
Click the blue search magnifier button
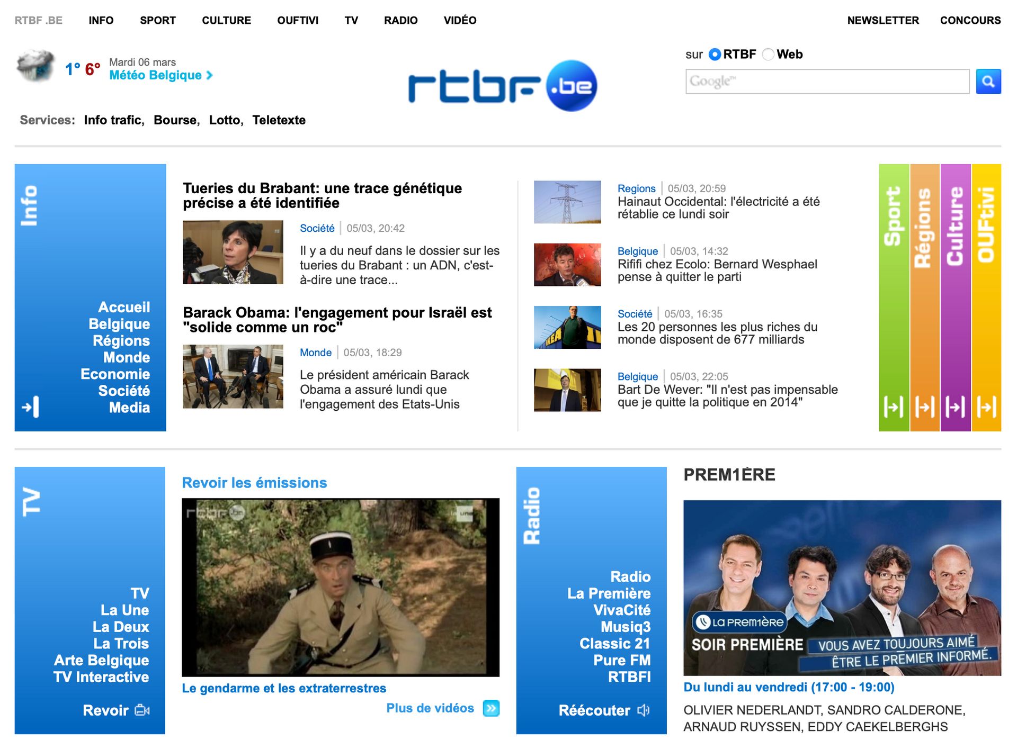click(988, 82)
